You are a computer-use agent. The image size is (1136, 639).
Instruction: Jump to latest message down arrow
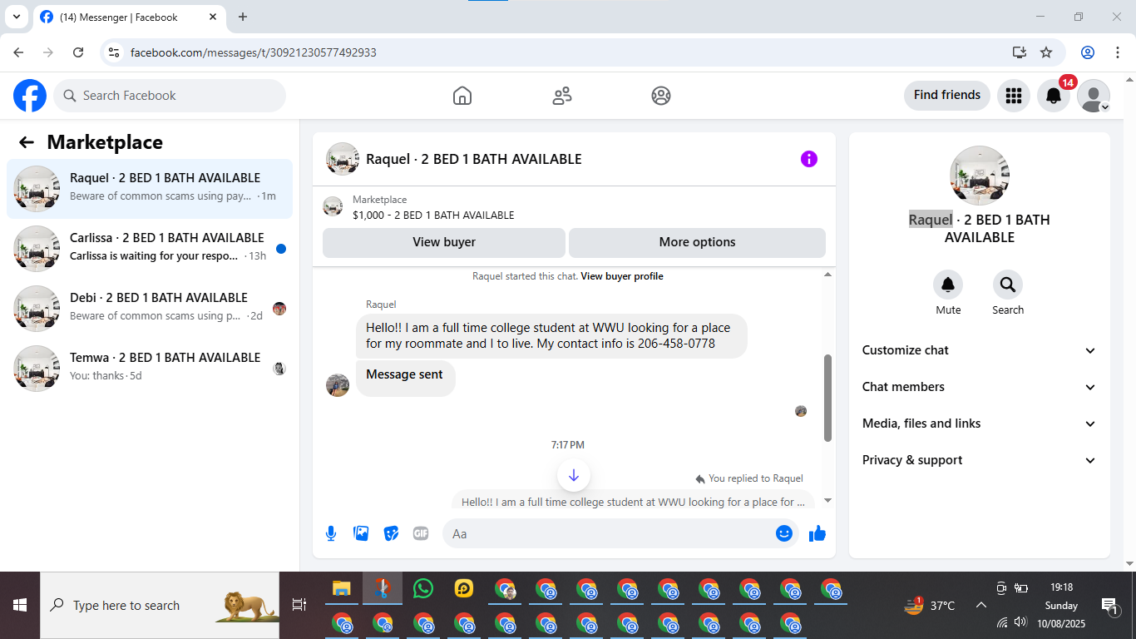pyautogui.click(x=574, y=476)
